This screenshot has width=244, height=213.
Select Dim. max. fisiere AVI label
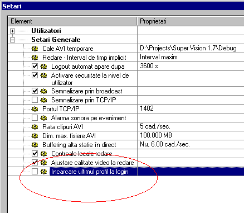pos(69,136)
